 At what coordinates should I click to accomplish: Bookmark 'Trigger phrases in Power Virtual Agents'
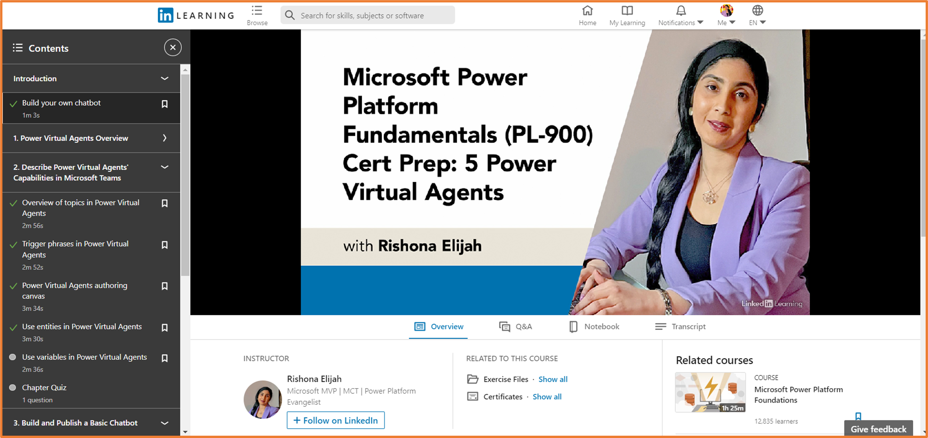pyautogui.click(x=164, y=245)
